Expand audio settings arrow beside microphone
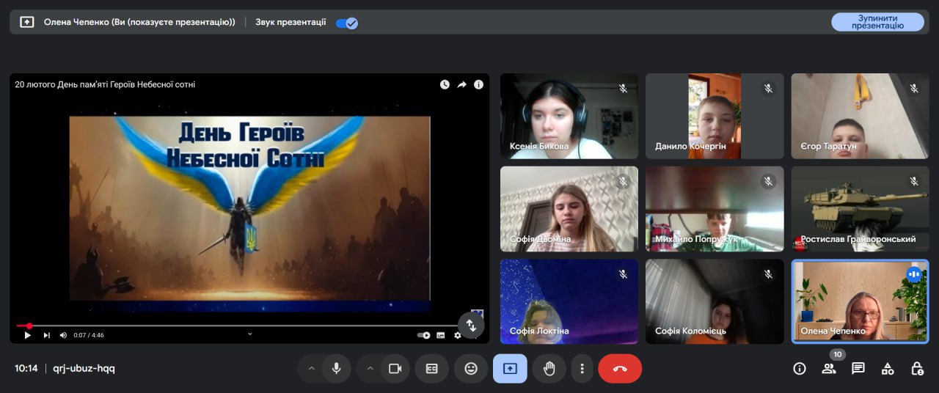This screenshot has width=939, height=393. tap(311, 369)
